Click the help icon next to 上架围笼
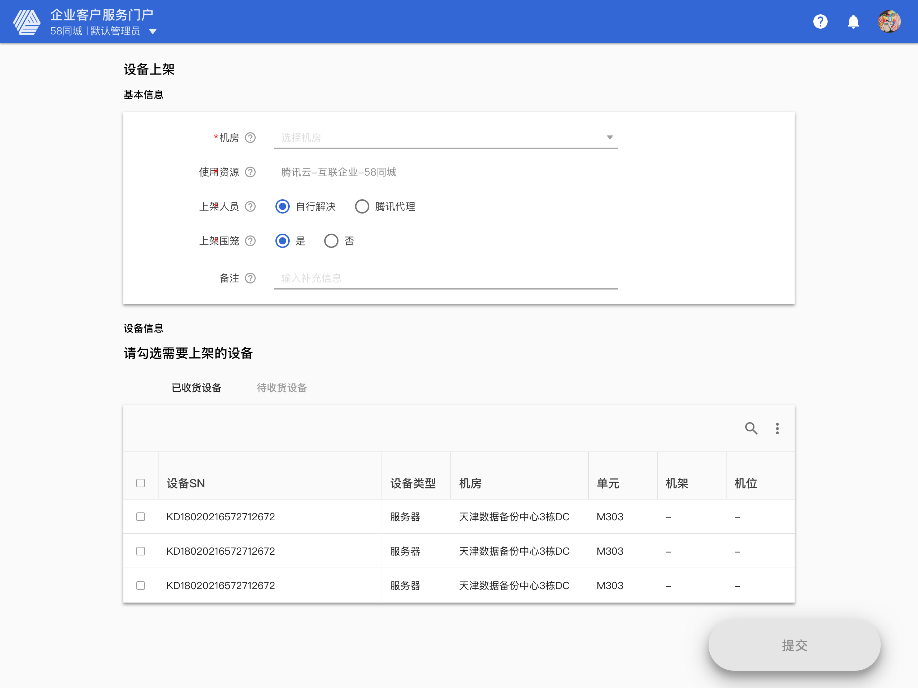This screenshot has width=918, height=688. point(250,241)
